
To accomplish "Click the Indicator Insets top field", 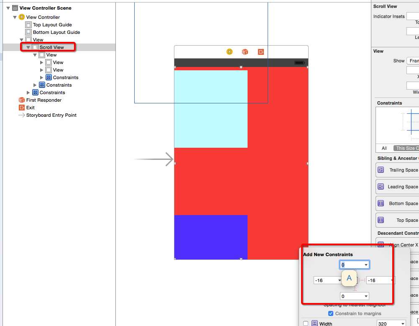I will pos(413,16).
